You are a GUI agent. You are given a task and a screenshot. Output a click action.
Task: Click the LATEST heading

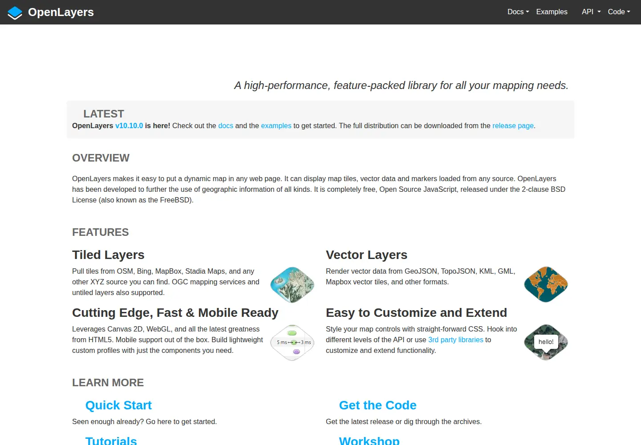(x=104, y=114)
